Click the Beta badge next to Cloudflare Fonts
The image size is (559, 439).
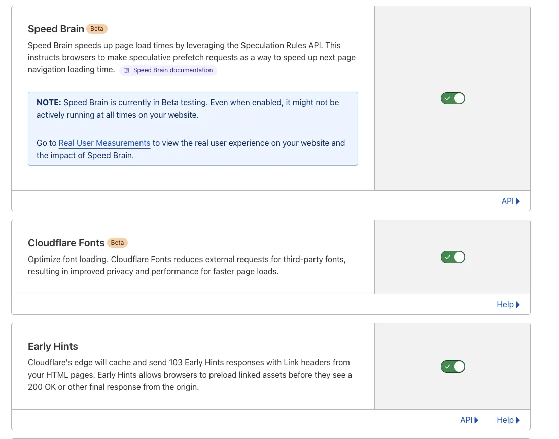pos(117,243)
